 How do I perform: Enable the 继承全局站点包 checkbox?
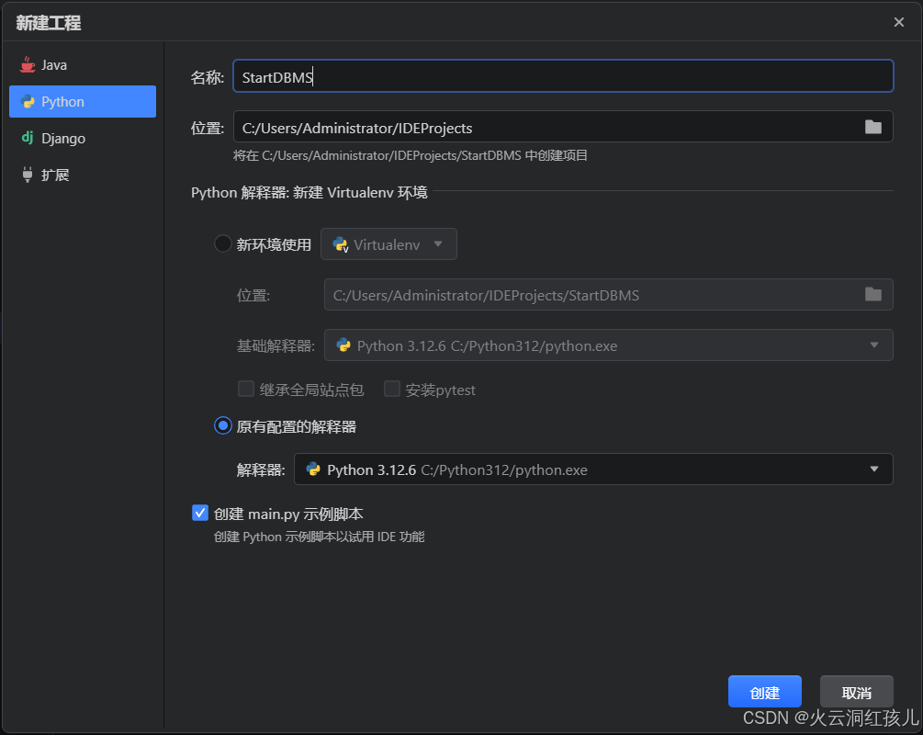pos(245,389)
